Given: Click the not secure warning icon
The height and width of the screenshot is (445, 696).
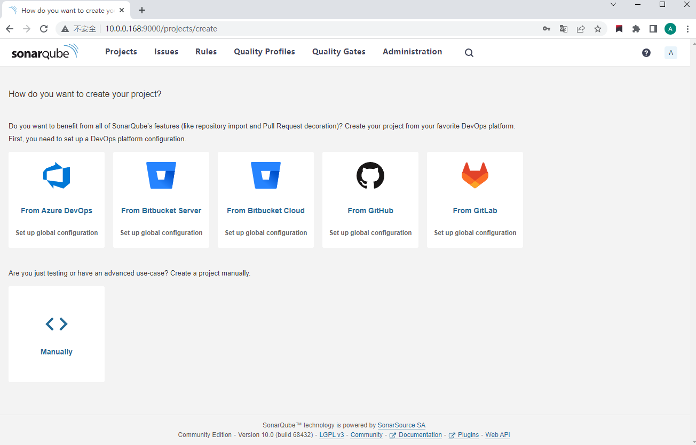Looking at the screenshot, I should 66,29.
